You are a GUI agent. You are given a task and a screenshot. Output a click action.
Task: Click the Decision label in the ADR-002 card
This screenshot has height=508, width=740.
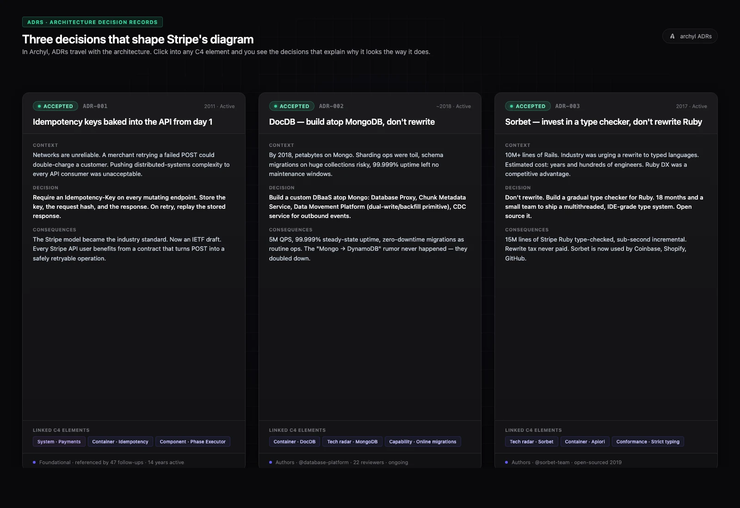click(282, 188)
